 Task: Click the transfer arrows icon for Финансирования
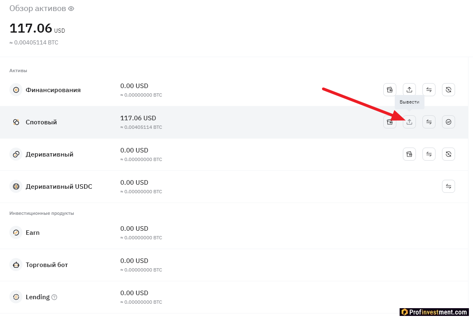pyautogui.click(x=429, y=90)
